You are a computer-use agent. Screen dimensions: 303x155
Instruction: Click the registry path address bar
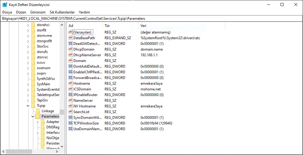click(x=151, y=19)
